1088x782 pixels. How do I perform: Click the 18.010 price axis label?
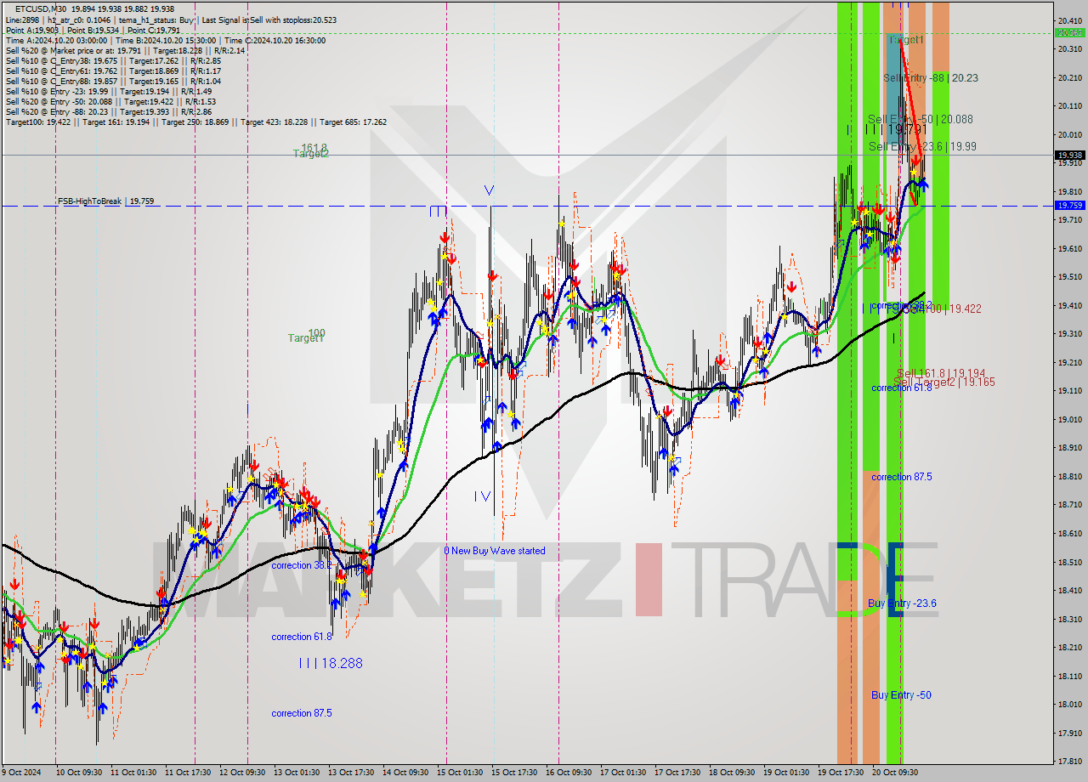click(x=1069, y=705)
